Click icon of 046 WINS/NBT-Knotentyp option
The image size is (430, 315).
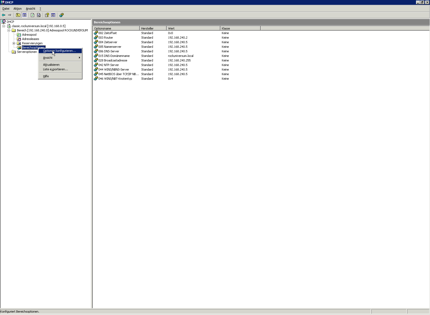pyautogui.click(x=96, y=78)
